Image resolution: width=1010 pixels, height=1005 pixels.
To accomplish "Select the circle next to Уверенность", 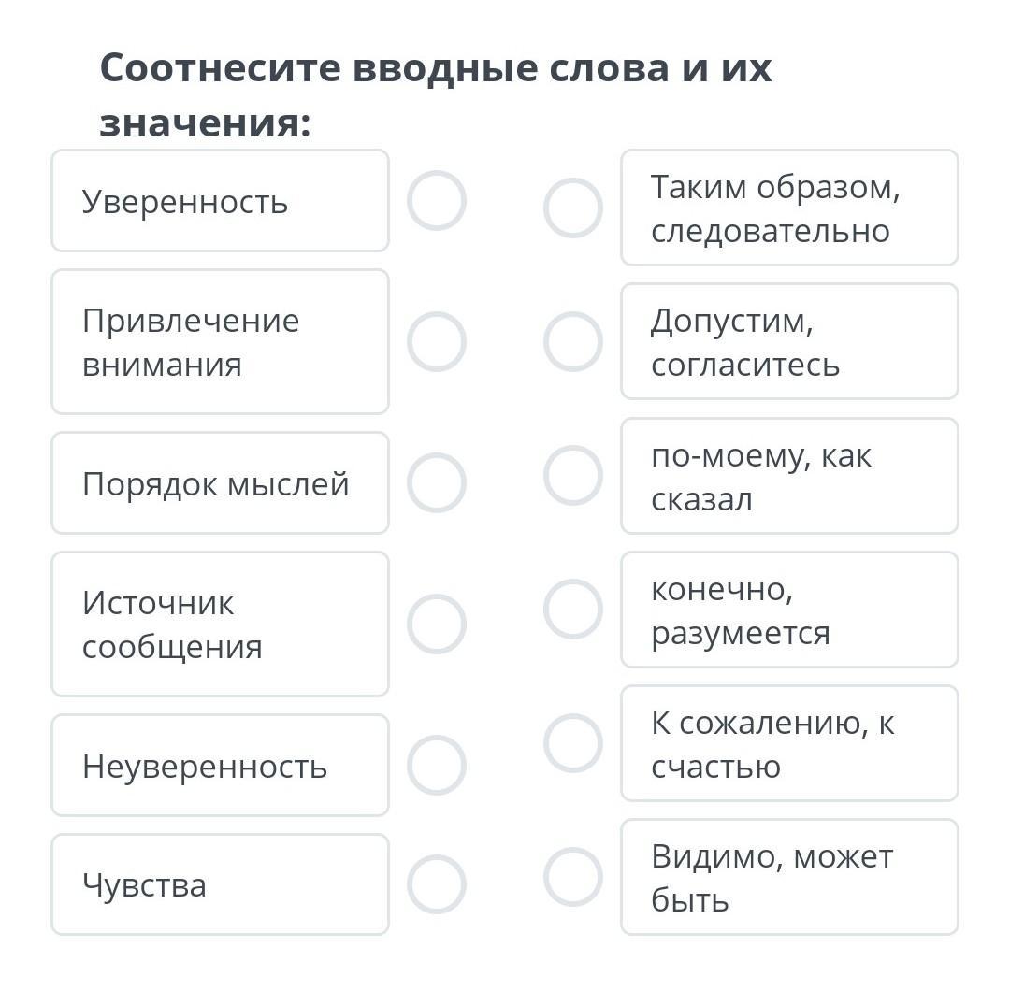I will tap(437, 200).
